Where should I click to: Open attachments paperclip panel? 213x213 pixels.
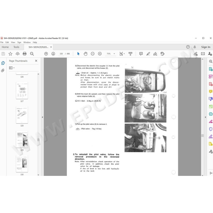click(x=3, y=70)
